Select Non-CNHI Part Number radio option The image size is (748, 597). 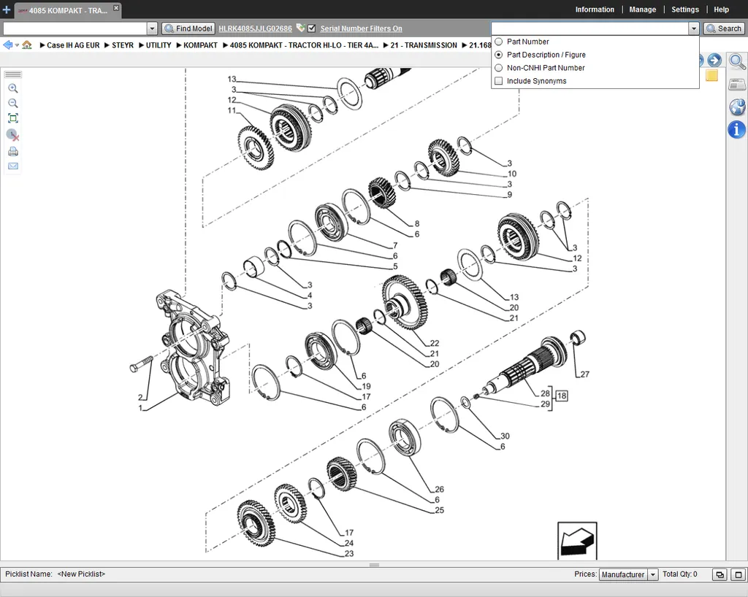(498, 68)
